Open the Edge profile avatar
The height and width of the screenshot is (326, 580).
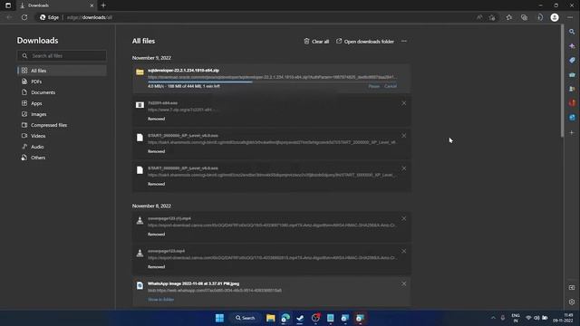555,17
